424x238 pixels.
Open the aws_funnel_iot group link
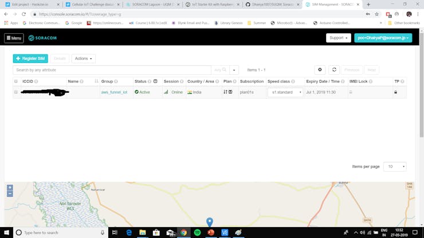[x=114, y=92]
